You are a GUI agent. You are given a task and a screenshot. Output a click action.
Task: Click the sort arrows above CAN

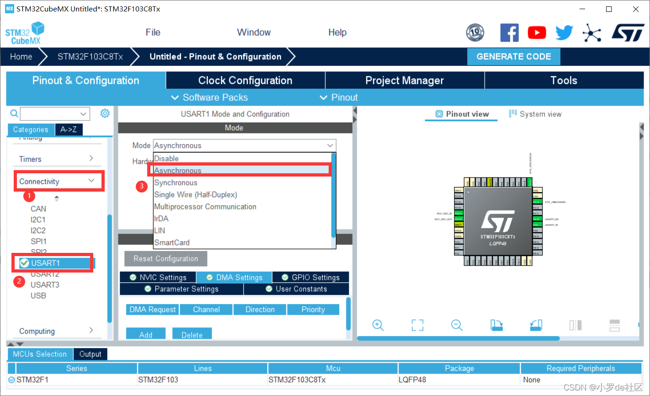(57, 198)
